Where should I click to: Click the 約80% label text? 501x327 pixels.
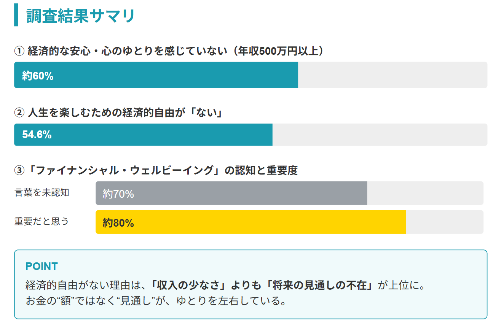click(118, 223)
